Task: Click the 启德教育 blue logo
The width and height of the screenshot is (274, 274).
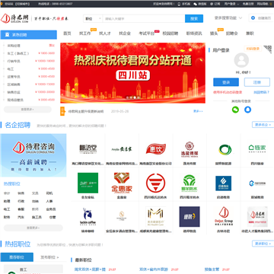Action: tap(224, 183)
